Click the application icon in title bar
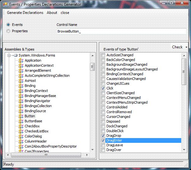This screenshot has width=191, height=170. [x=5, y=4]
